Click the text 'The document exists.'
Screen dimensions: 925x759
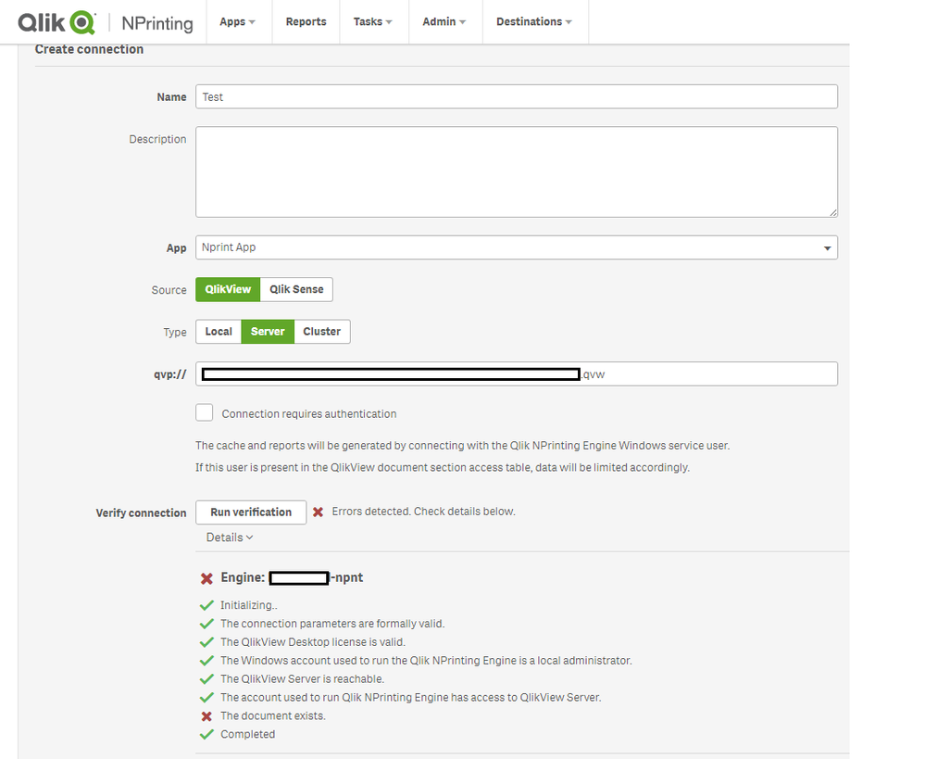[273, 715]
